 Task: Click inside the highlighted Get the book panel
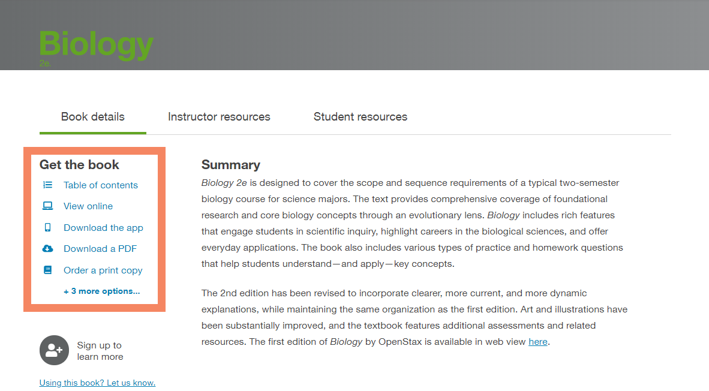[x=94, y=228]
